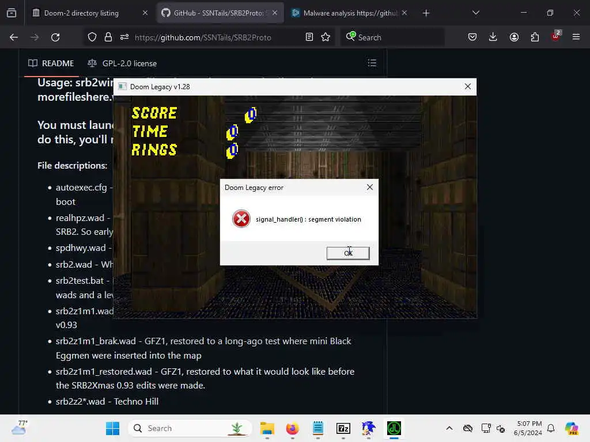Go forward to the next page
Image resolution: width=590 pixels, height=442 pixels.
tap(35, 37)
